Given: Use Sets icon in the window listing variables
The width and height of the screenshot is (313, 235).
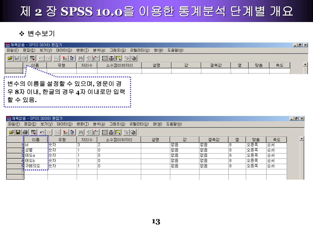Looking at the screenshot, I should click(x=133, y=132).
